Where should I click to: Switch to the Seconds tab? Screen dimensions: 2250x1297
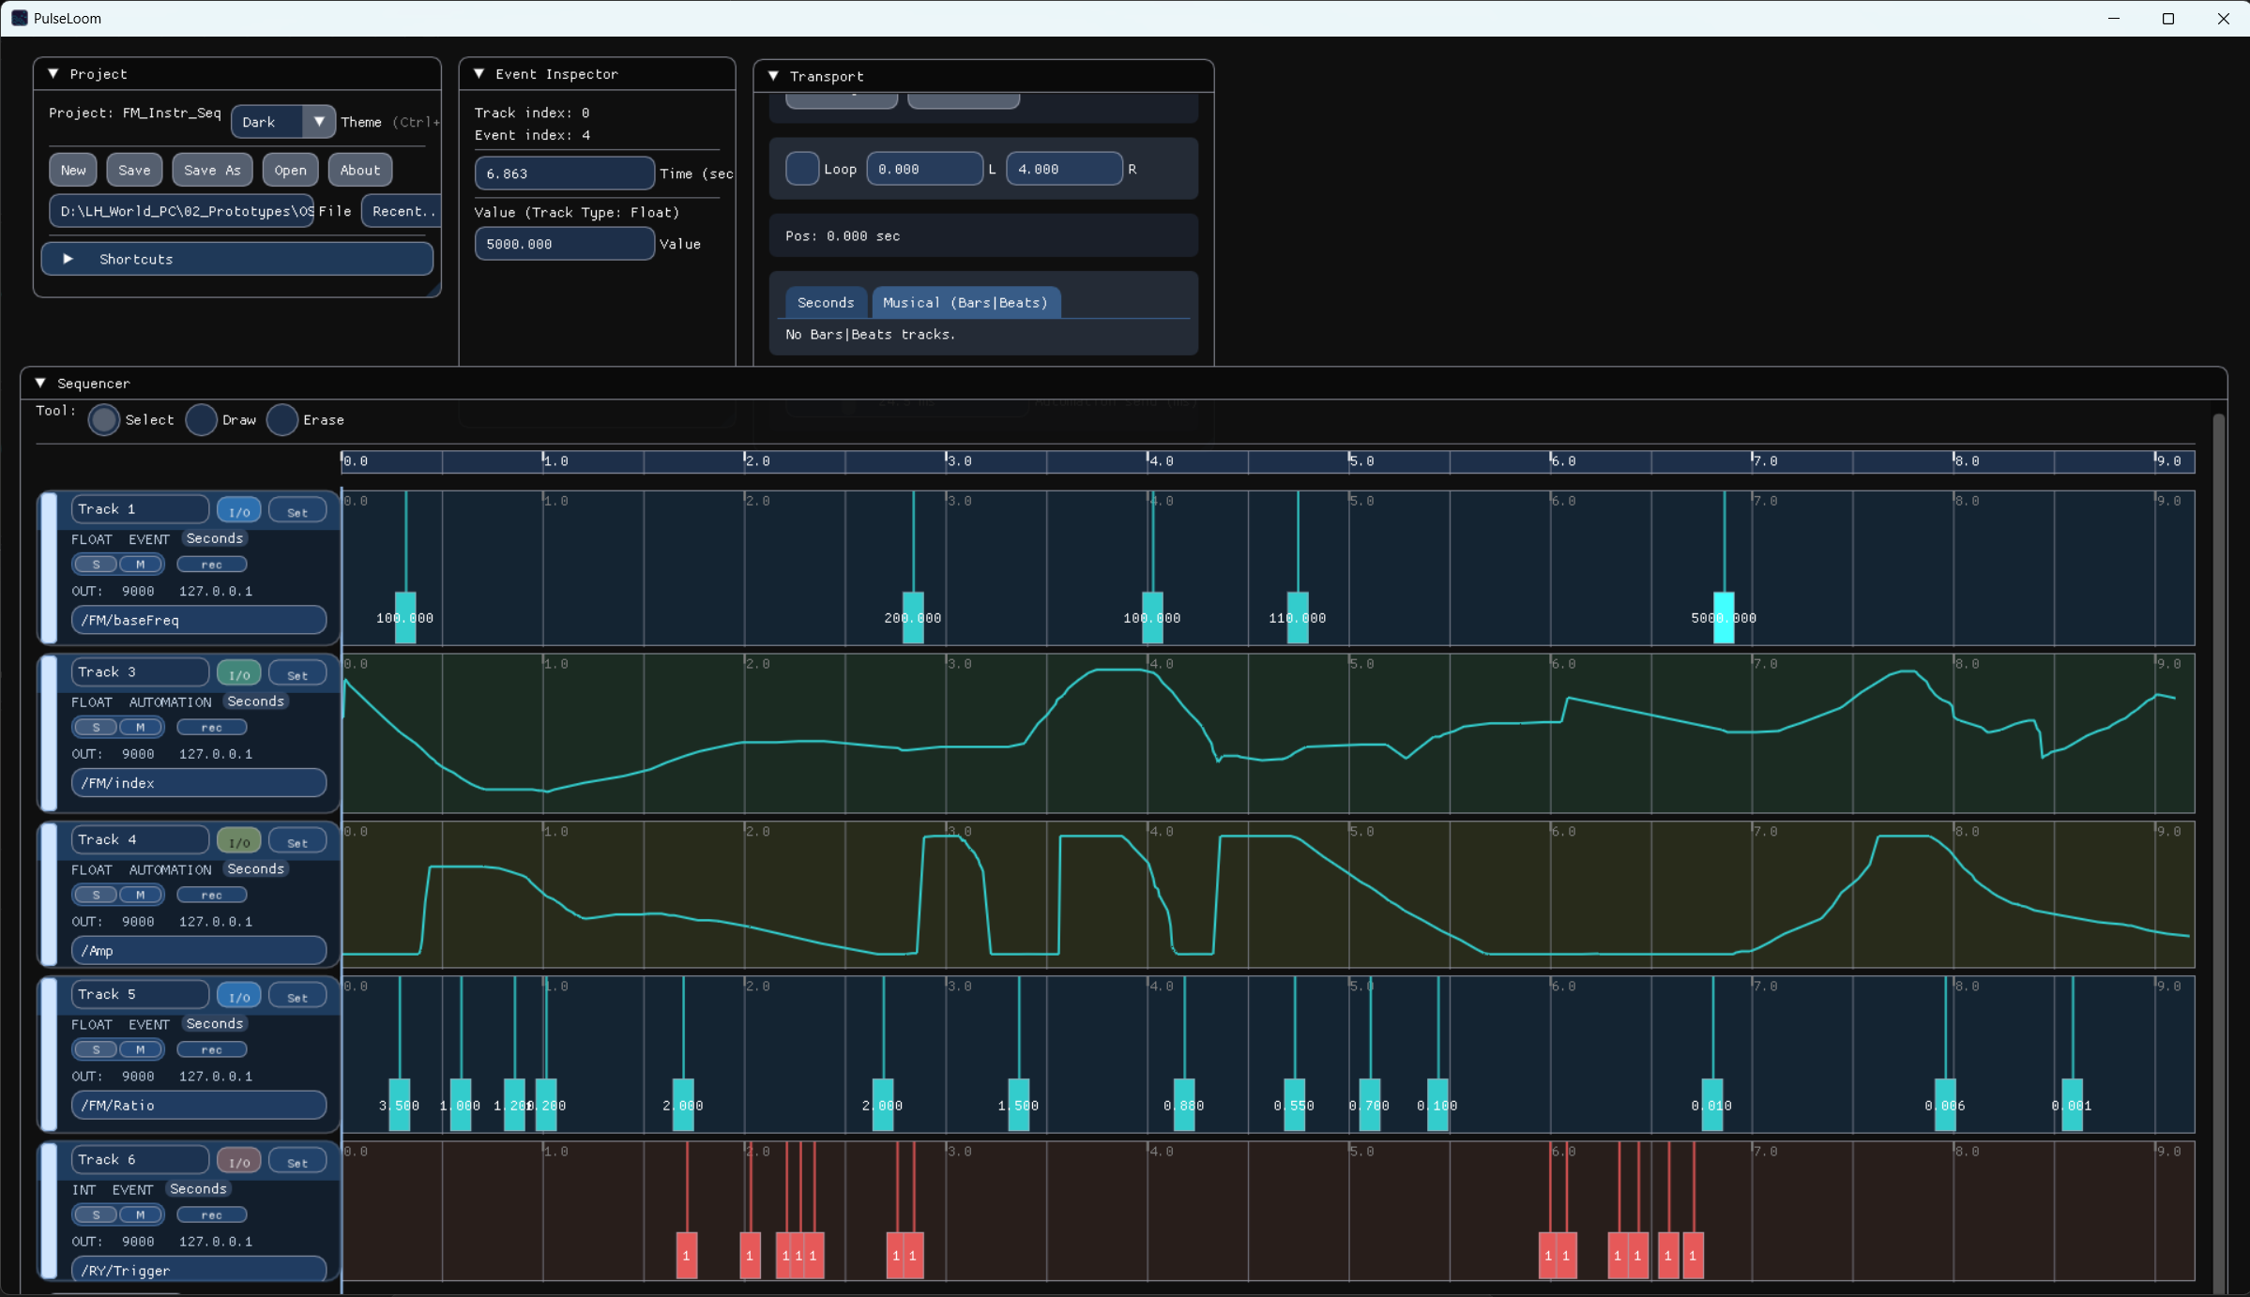click(x=826, y=302)
